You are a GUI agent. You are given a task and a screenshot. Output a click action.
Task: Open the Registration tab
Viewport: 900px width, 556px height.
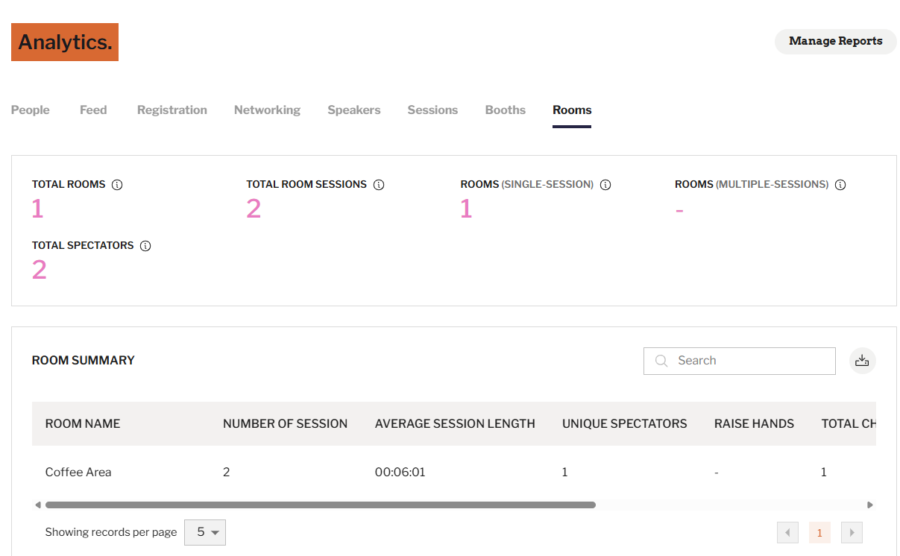tap(172, 110)
